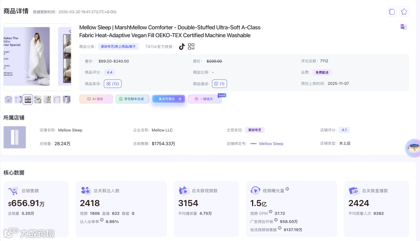Click the info icon next to 达人出单率
The image size is (420, 241).
click(x=102, y=220)
